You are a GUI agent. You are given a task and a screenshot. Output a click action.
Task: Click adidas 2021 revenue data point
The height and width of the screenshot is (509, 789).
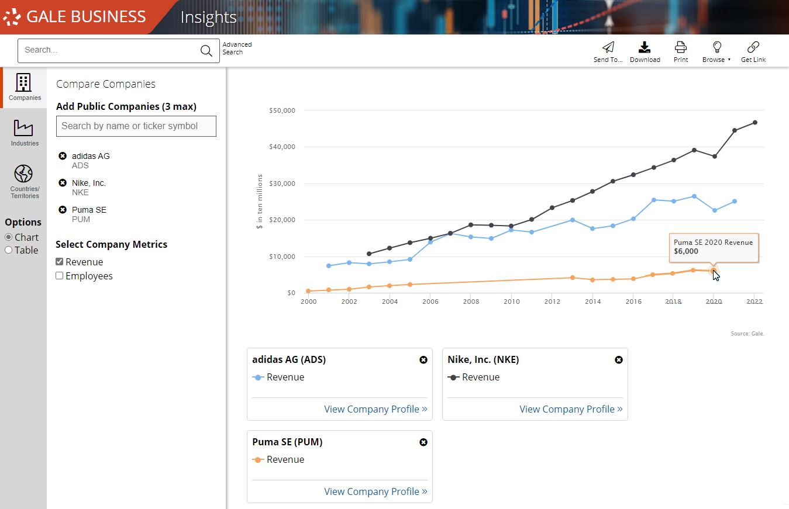(x=735, y=202)
